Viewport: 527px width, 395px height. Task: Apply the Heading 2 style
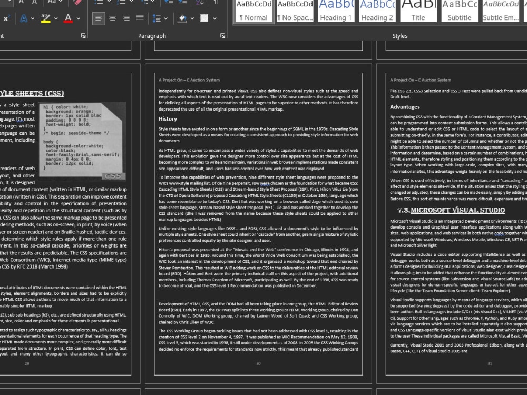(x=377, y=11)
